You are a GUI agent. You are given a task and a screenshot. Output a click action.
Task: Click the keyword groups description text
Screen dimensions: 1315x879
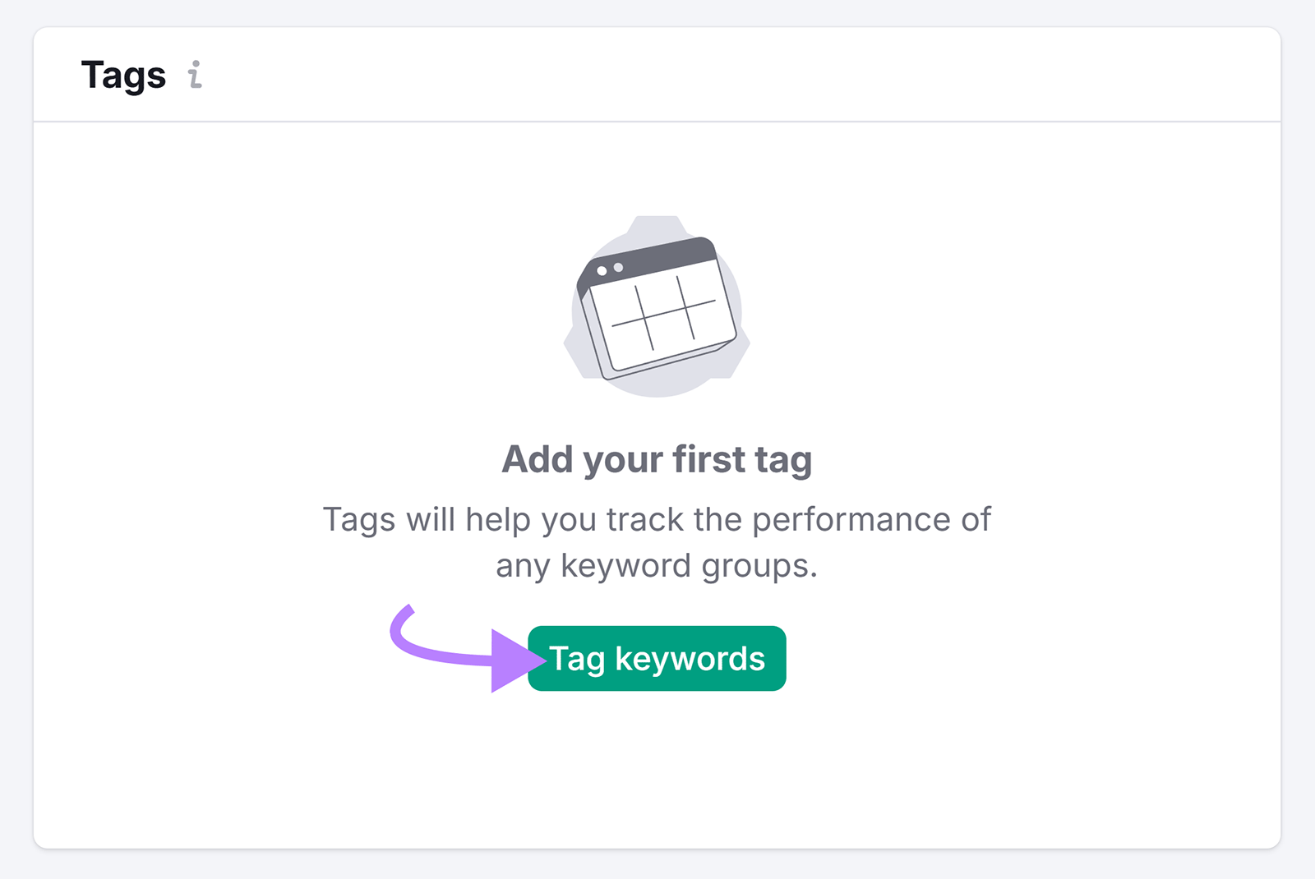click(x=657, y=542)
